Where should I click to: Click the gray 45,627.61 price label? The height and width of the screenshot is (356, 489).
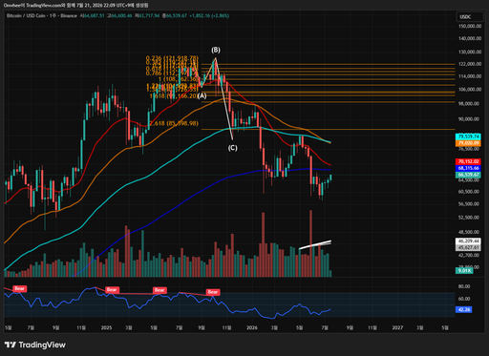point(468,247)
